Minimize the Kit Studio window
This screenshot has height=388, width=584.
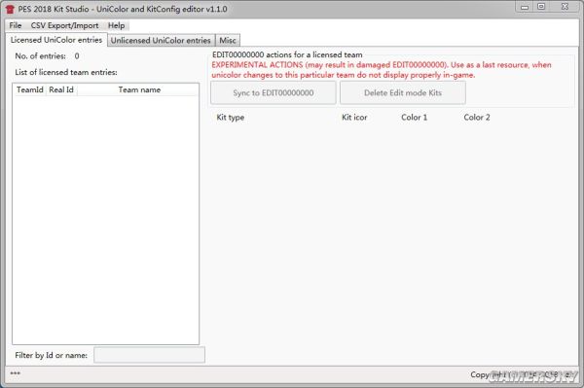pos(525,7)
